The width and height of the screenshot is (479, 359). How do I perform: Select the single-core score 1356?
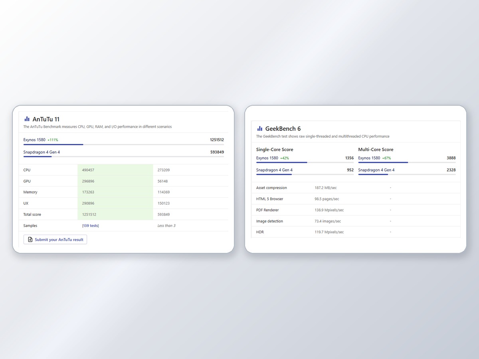coord(349,158)
